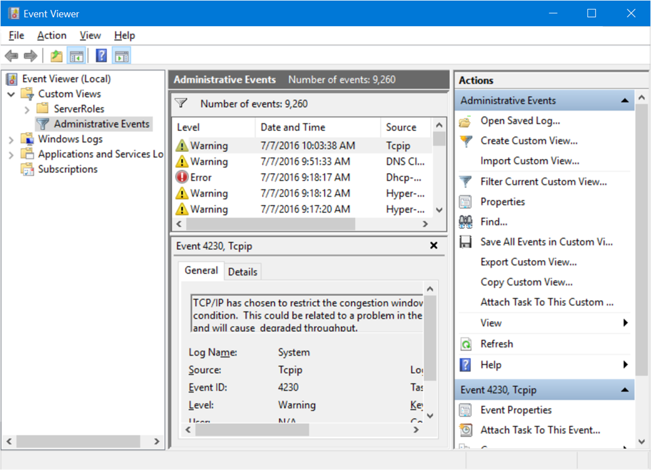Select the Hyper-V warning at 9:18:12 AM

(302, 193)
